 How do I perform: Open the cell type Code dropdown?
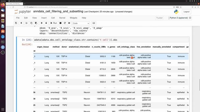tap(81, 23)
